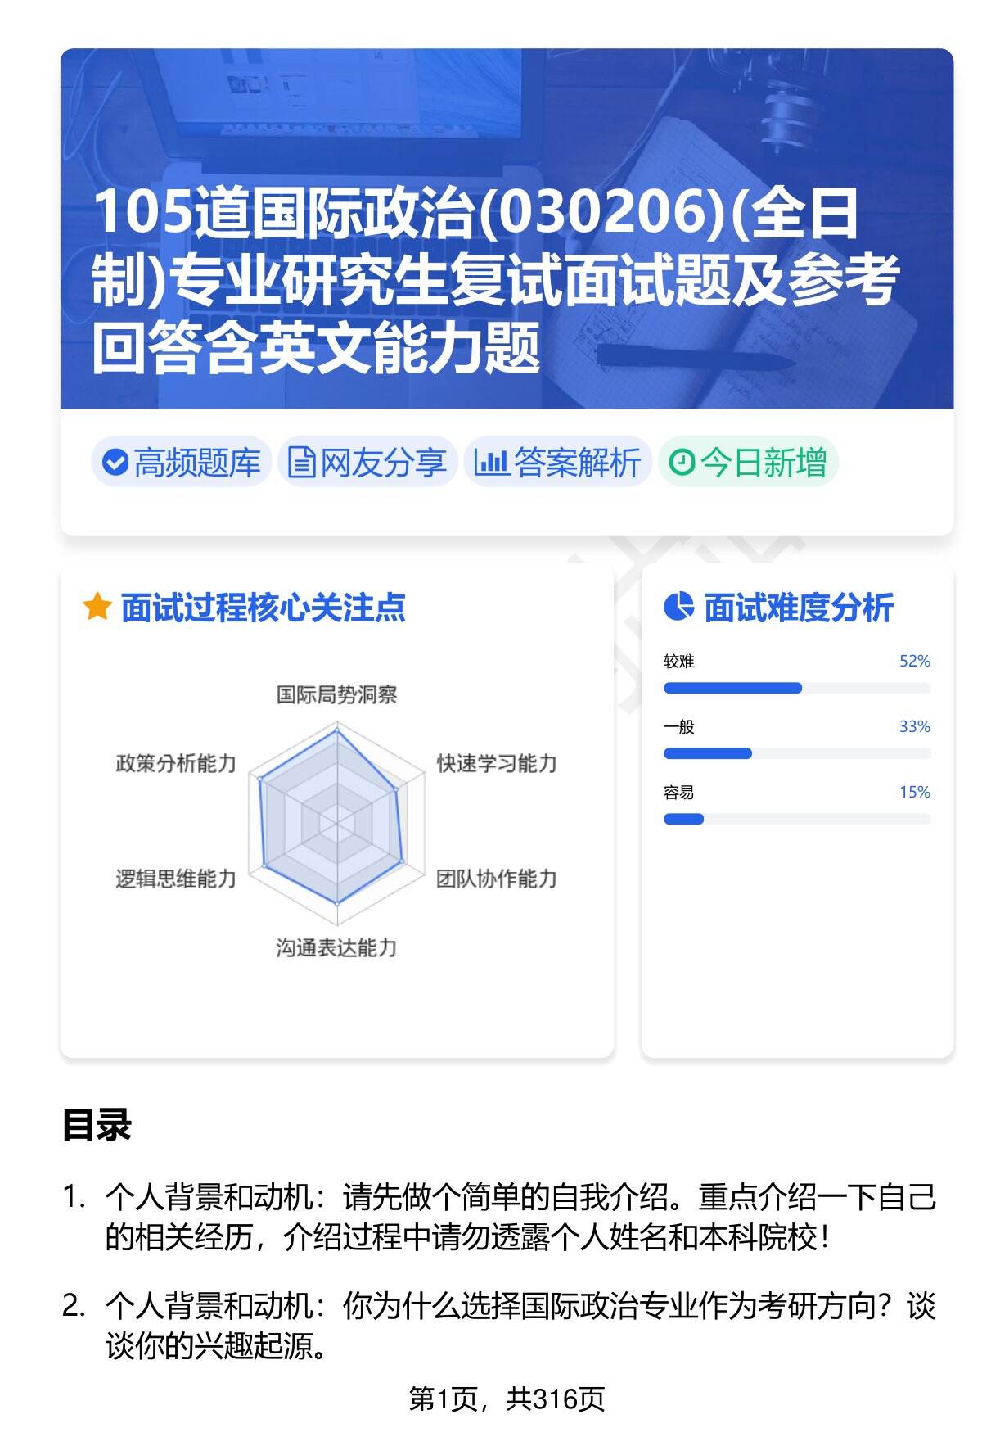Click the orange star icon

coord(97,608)
